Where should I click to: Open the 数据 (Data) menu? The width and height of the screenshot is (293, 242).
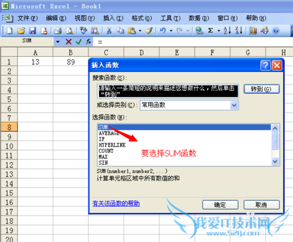pos(199,18)
